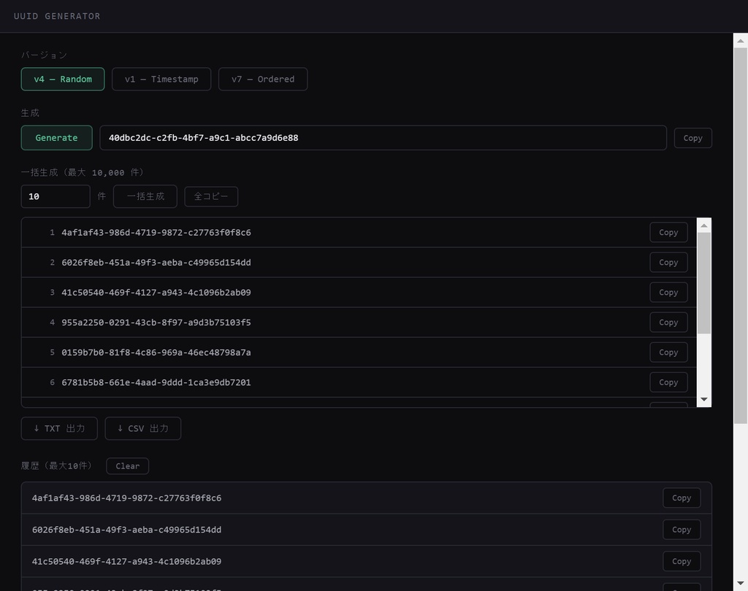Screen dimensions: 748x591
Task: Click the Generate button
Action: pos(56,138)
